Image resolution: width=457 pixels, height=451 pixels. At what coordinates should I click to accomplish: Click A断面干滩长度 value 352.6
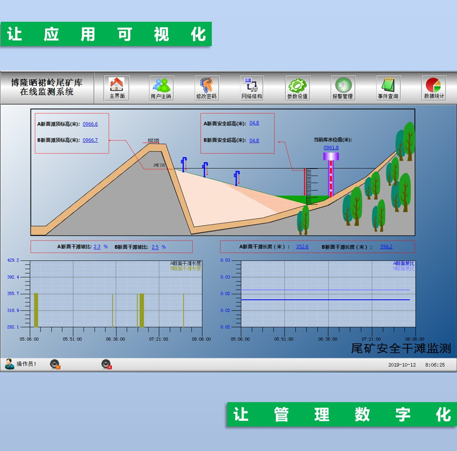pos(302,247)
